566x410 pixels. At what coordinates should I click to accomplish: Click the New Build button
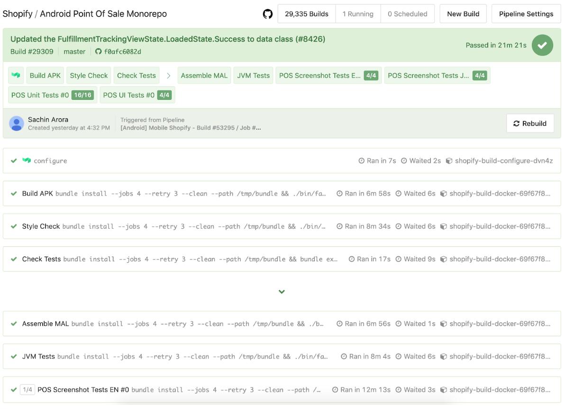(x=463, y=14)
